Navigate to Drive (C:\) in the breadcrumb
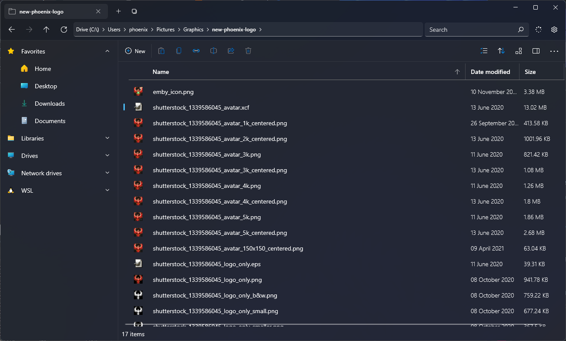566x341 pixels. coord(87,30)
